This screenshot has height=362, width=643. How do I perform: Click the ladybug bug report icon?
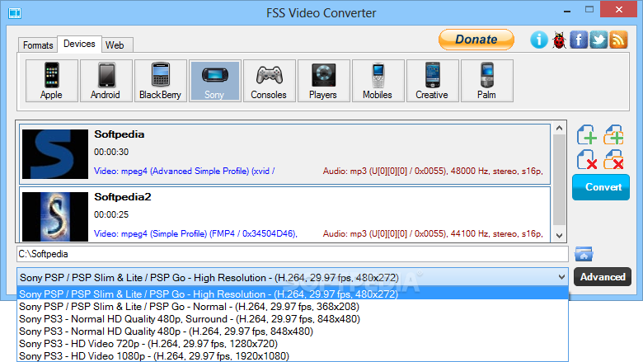pyautogui.click(x=559, y=40)
